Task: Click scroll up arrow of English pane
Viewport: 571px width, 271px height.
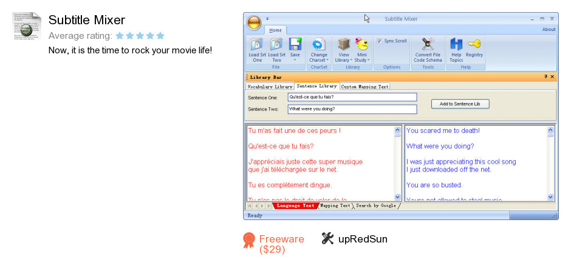Action: point(550,130)
